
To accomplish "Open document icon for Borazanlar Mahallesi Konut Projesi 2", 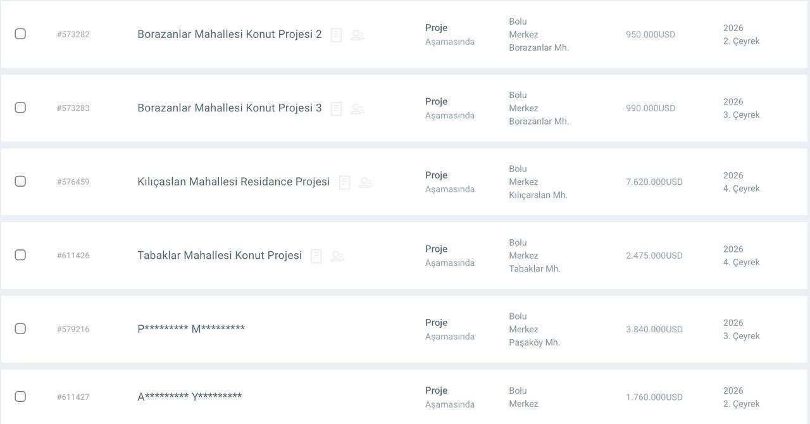I will [336, 35].
